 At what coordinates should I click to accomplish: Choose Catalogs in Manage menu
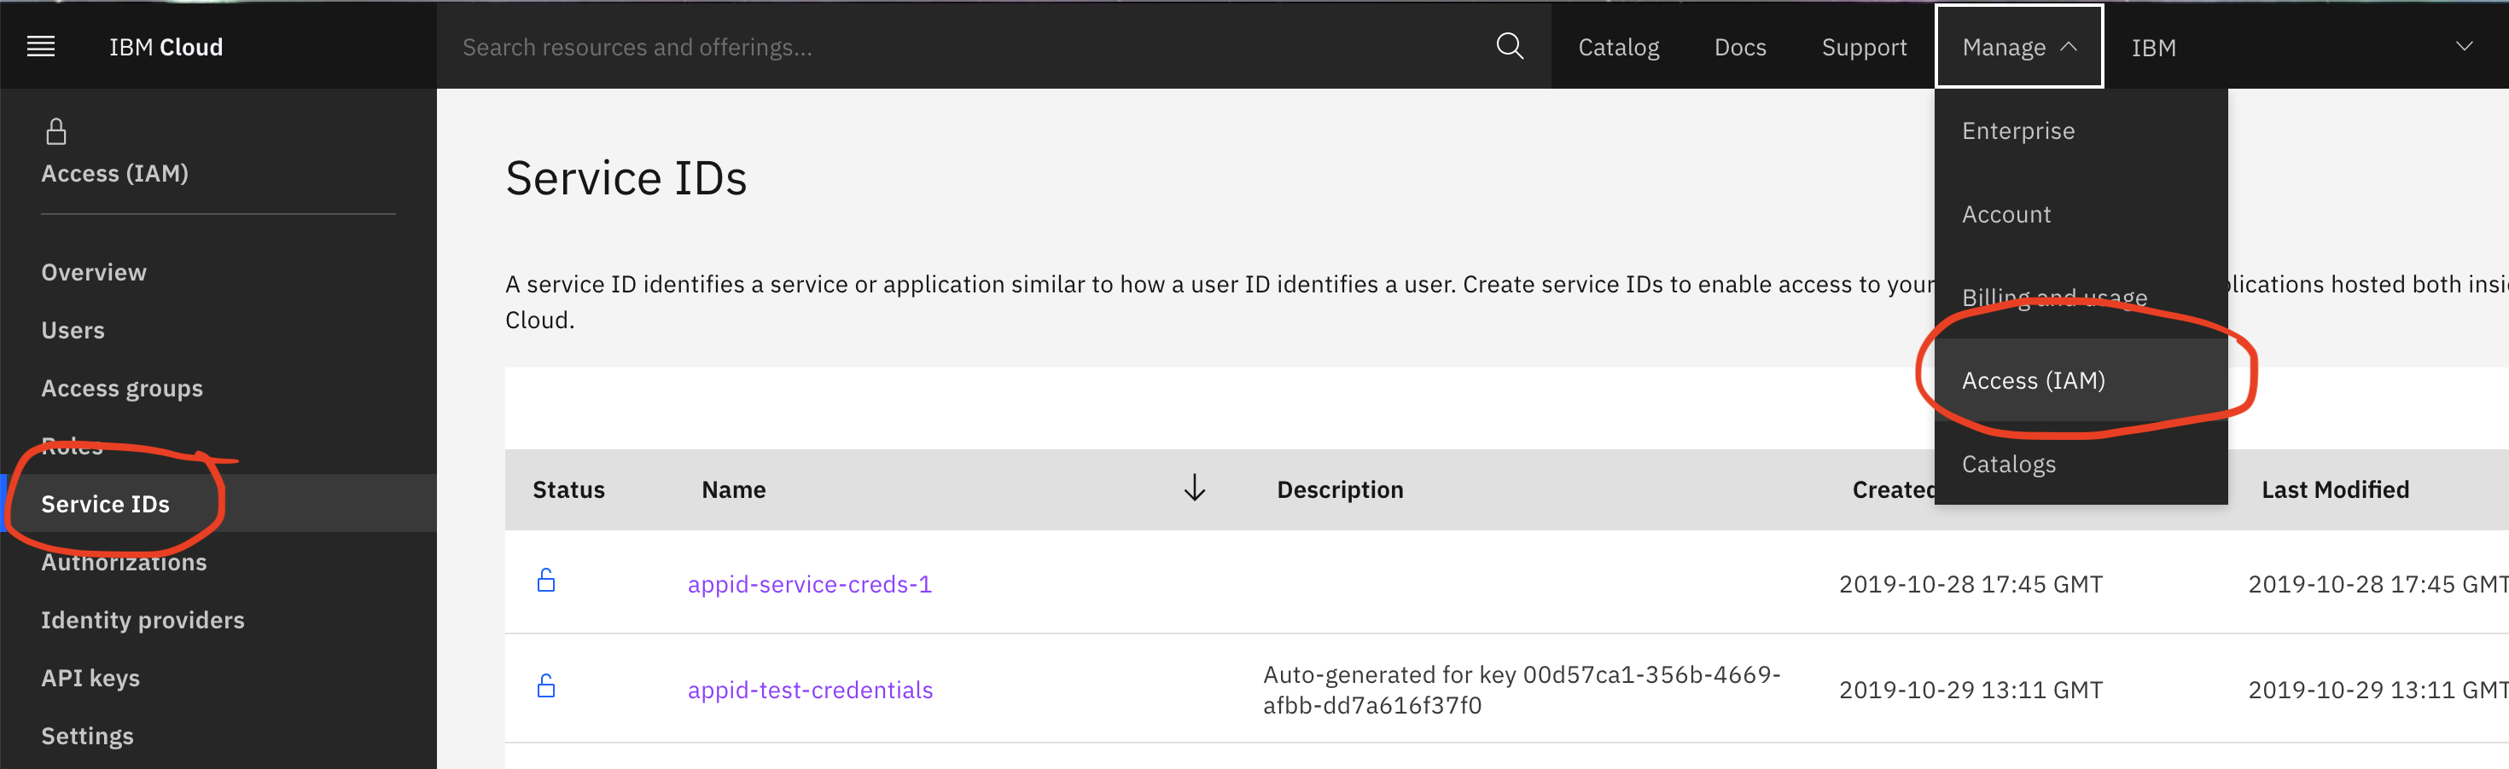2081,465
